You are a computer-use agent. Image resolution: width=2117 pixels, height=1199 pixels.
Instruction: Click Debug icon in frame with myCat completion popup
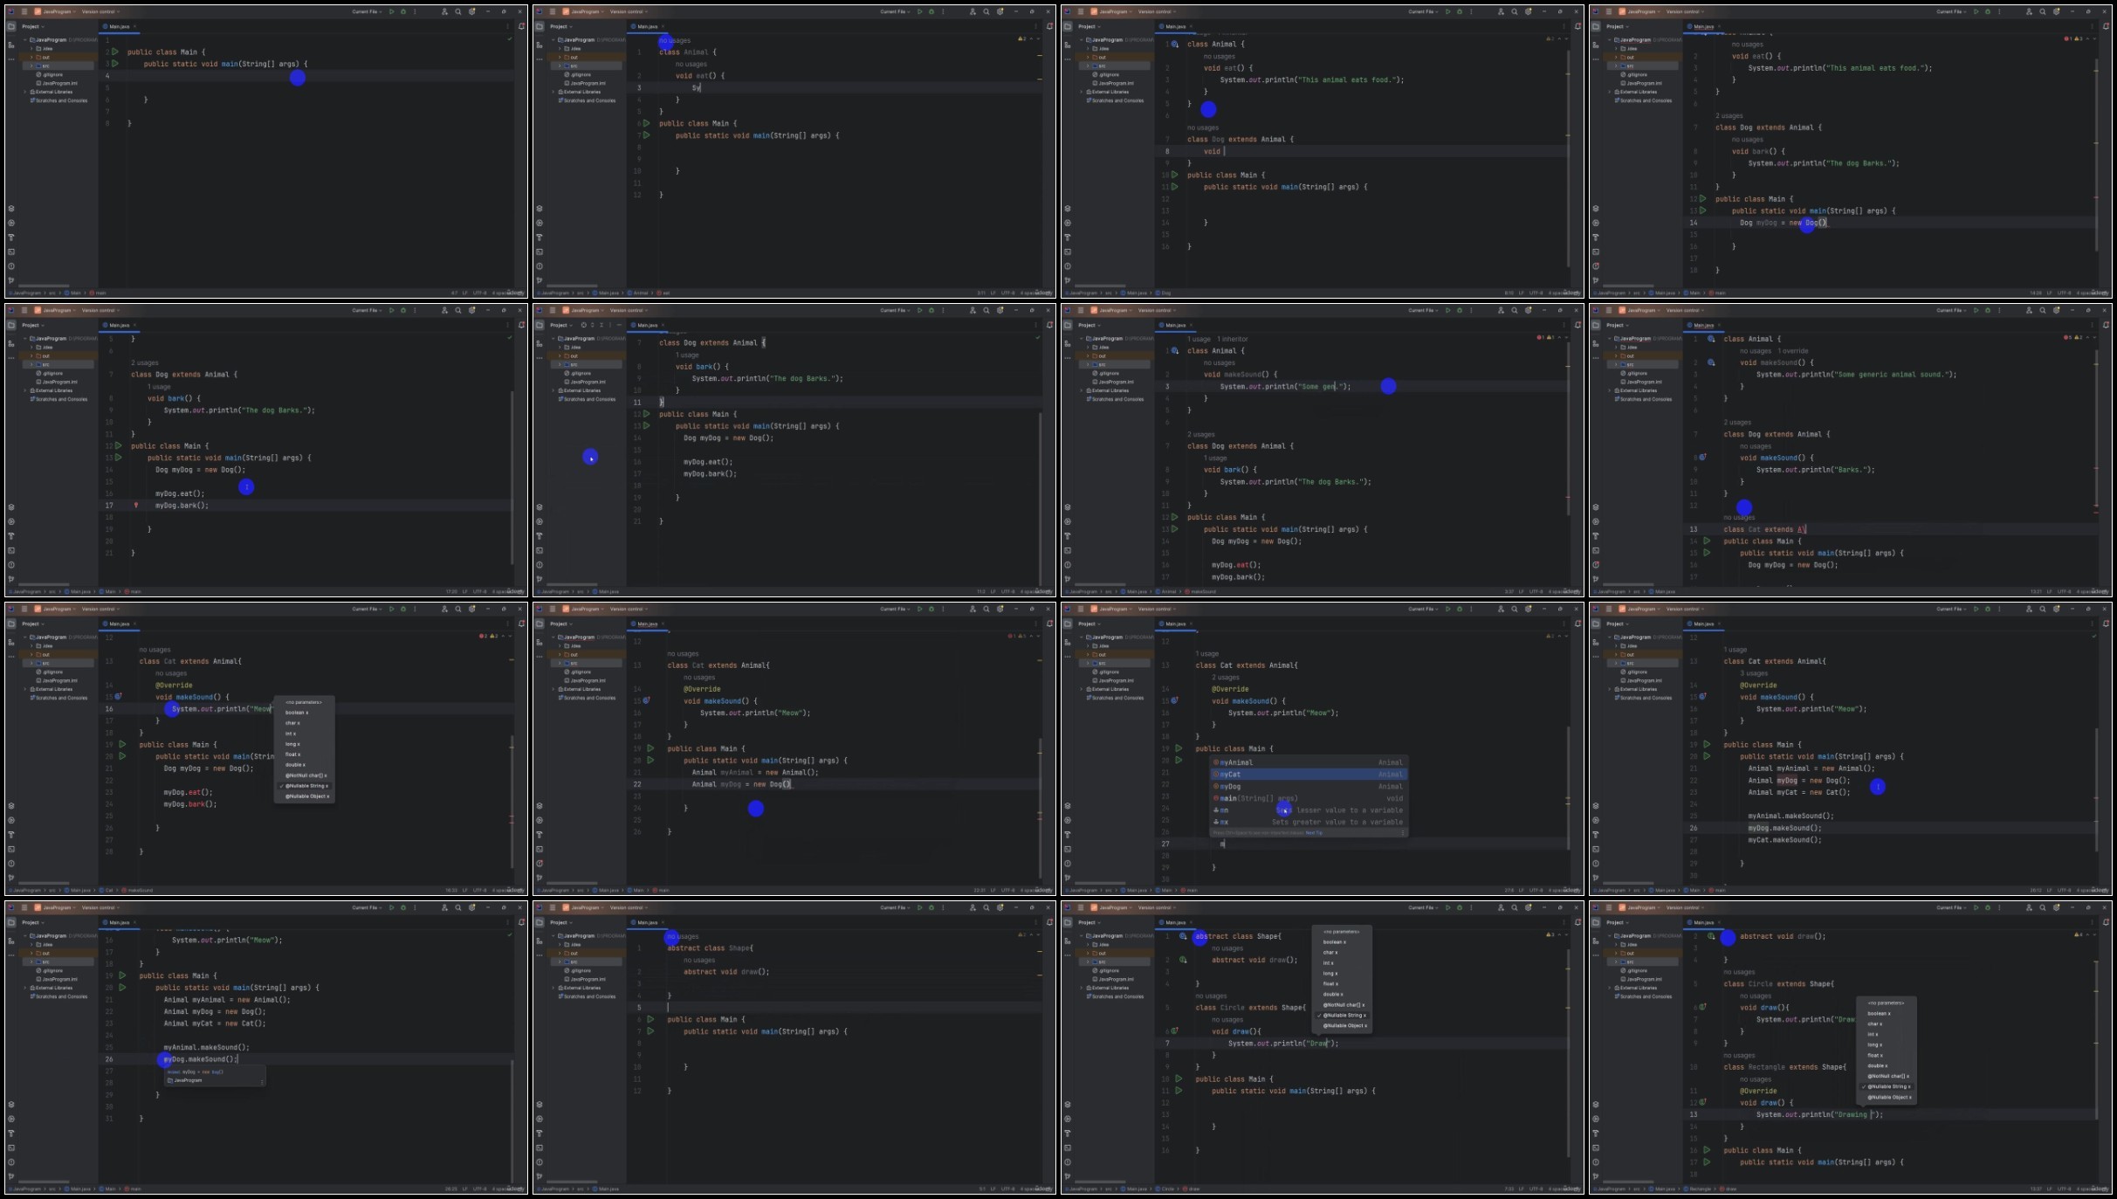pos(1460,609)
